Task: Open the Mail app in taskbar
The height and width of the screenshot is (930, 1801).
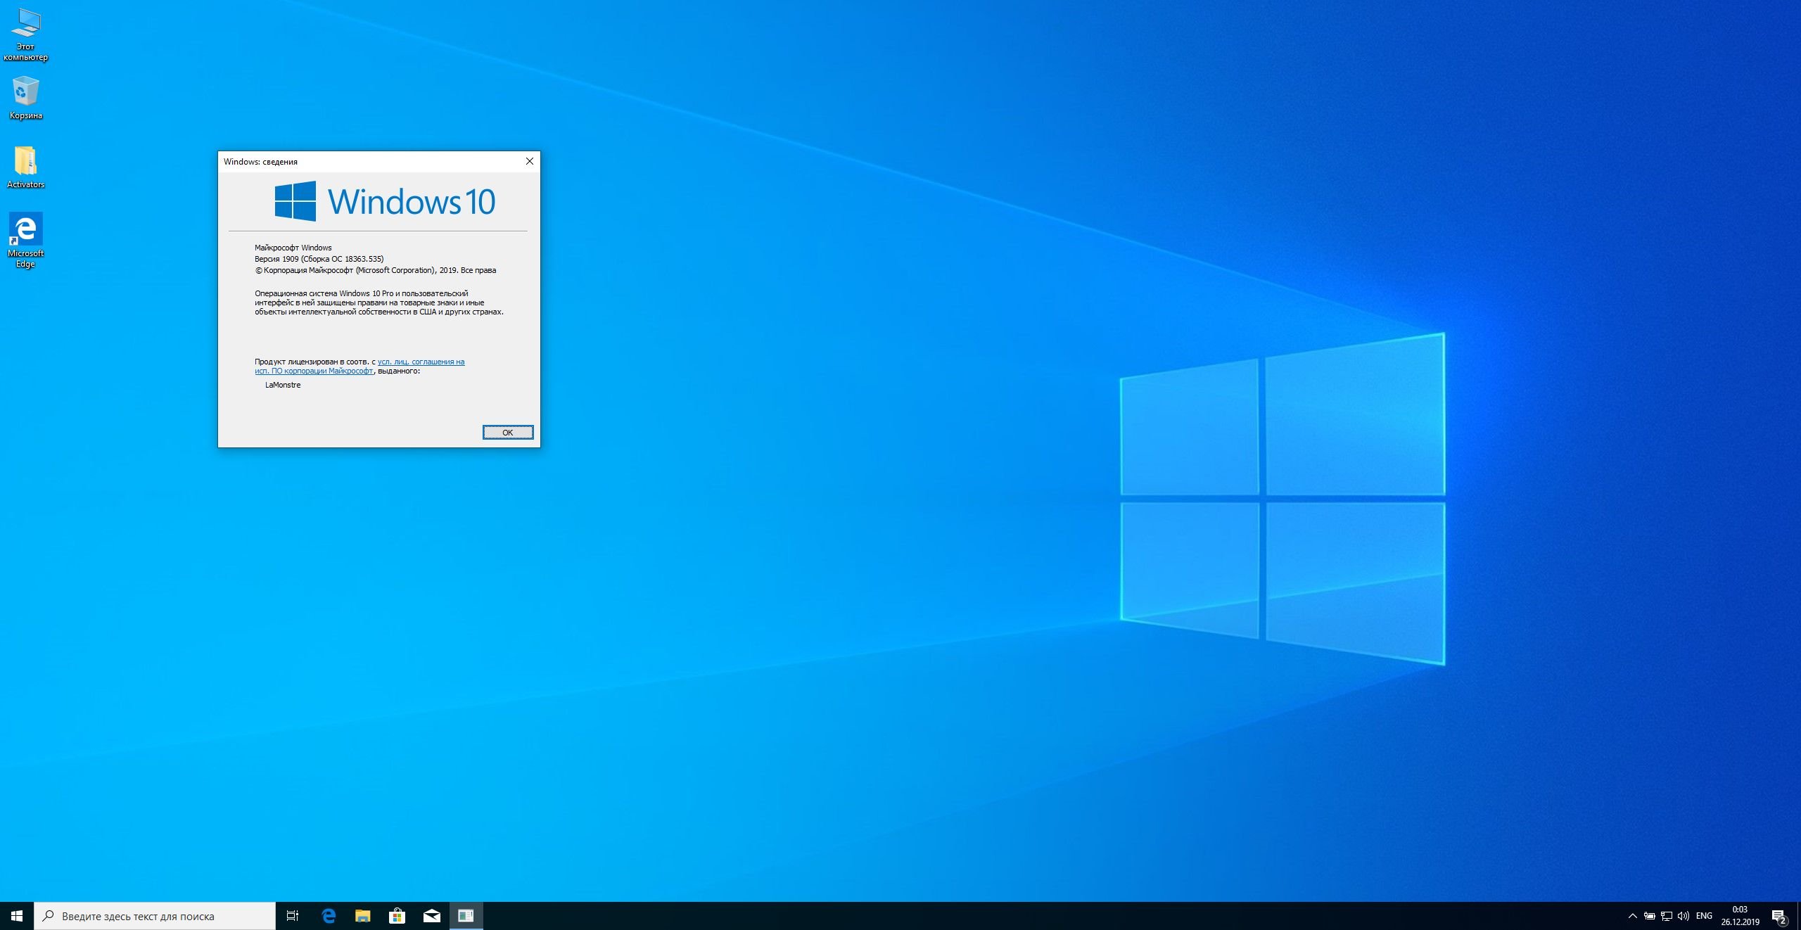Action: click(x=432, y=916)
